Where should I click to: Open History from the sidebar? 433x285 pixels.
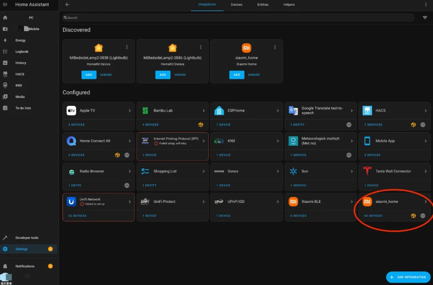coord(29,63)
